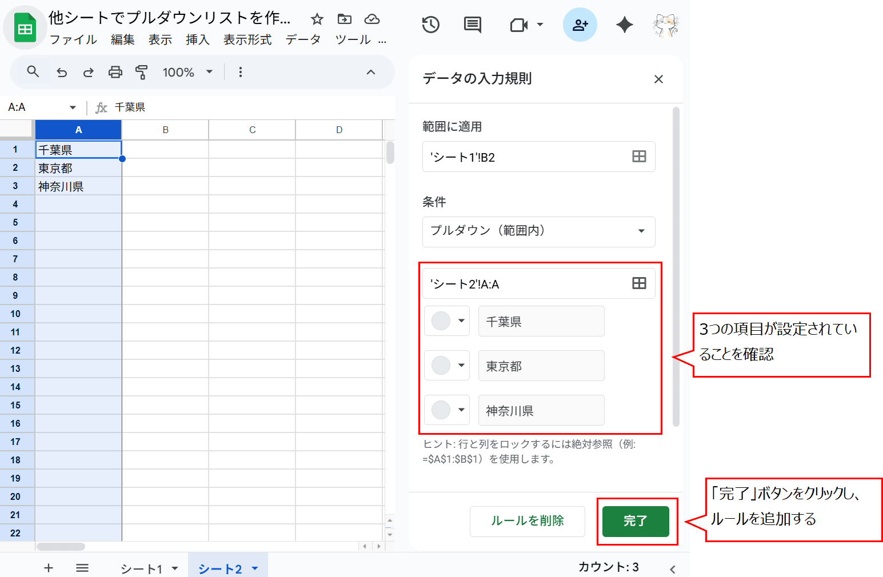Open version history with the clock icon

tap(431, 25)
